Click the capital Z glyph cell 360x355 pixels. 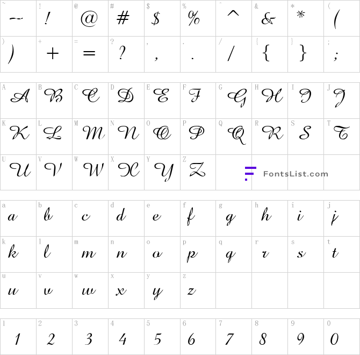click(x=198, y=172)
